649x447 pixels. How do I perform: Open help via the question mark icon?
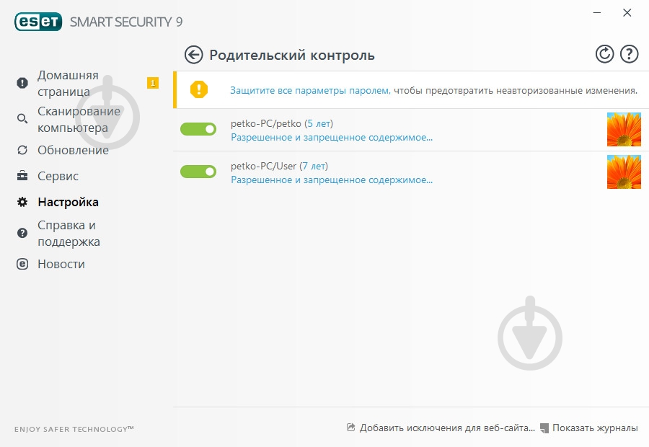pos(629,53)
